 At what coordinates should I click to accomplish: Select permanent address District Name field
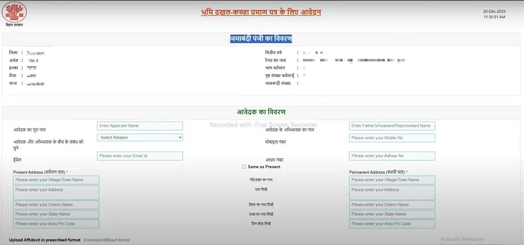(392, 204)
